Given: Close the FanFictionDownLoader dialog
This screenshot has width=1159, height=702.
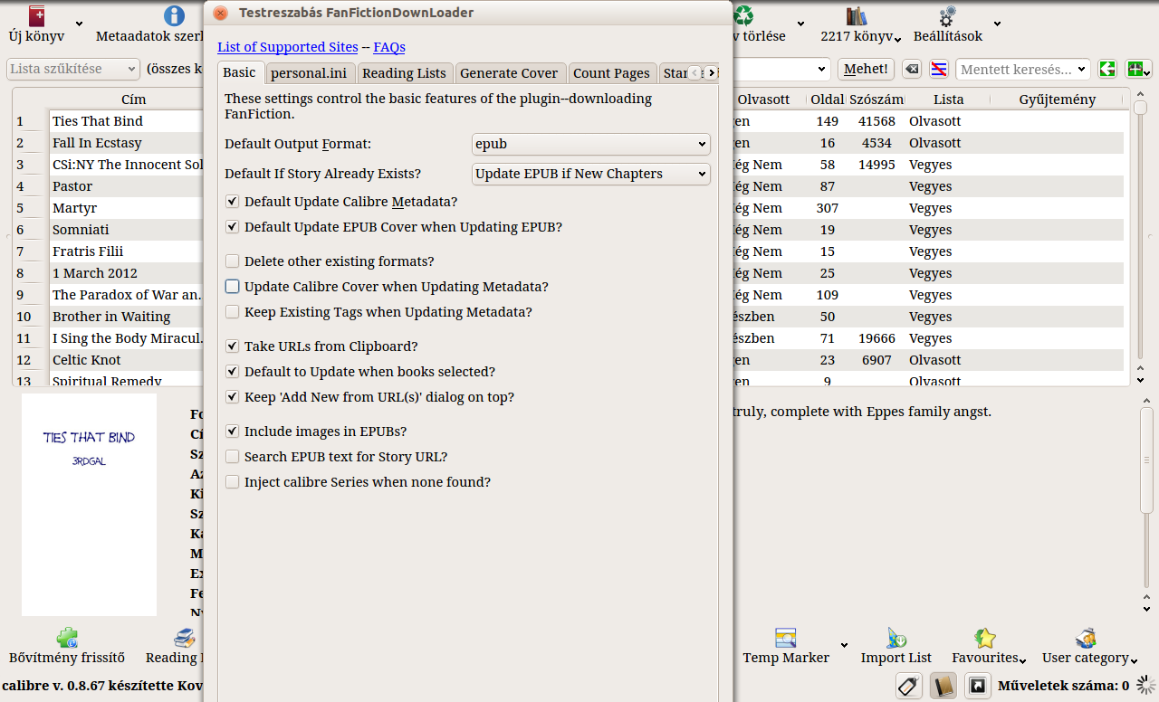Looking at the screenshot, I should point(221,14).
